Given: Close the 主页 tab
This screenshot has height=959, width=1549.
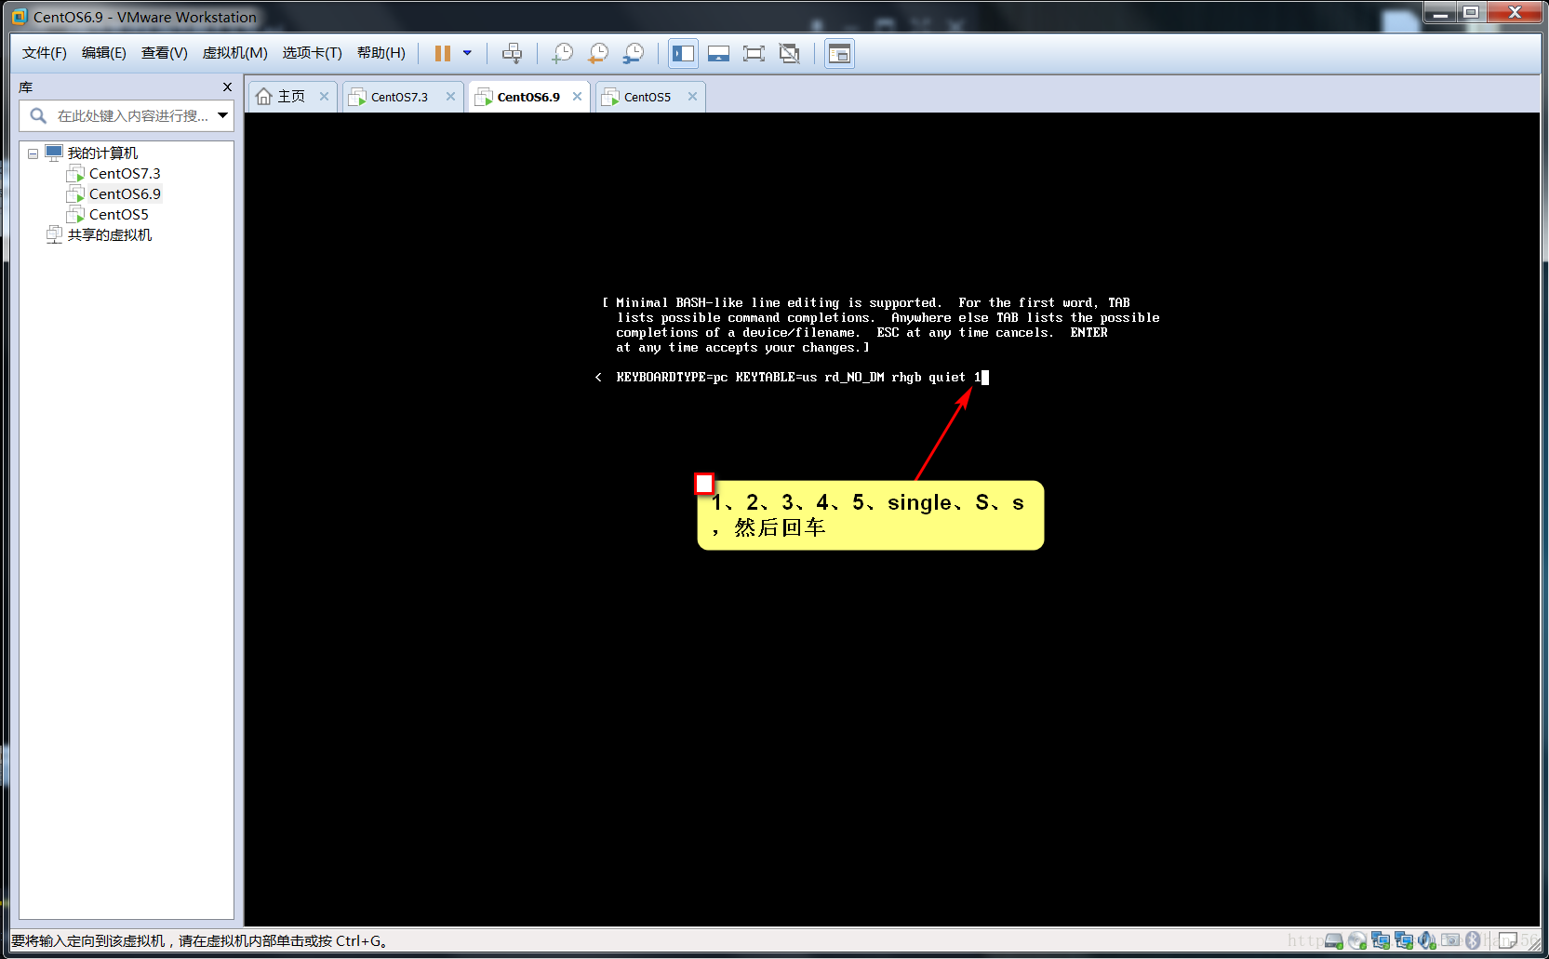Looking at the screenshot, I should click(x=324, y=97).
